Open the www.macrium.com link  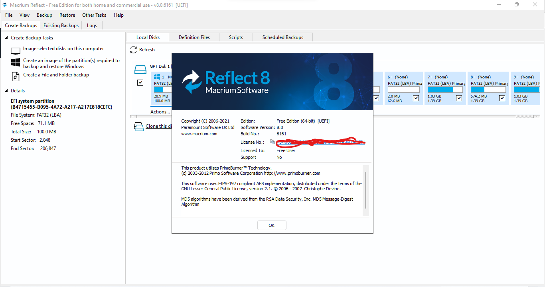coord(199,134)
